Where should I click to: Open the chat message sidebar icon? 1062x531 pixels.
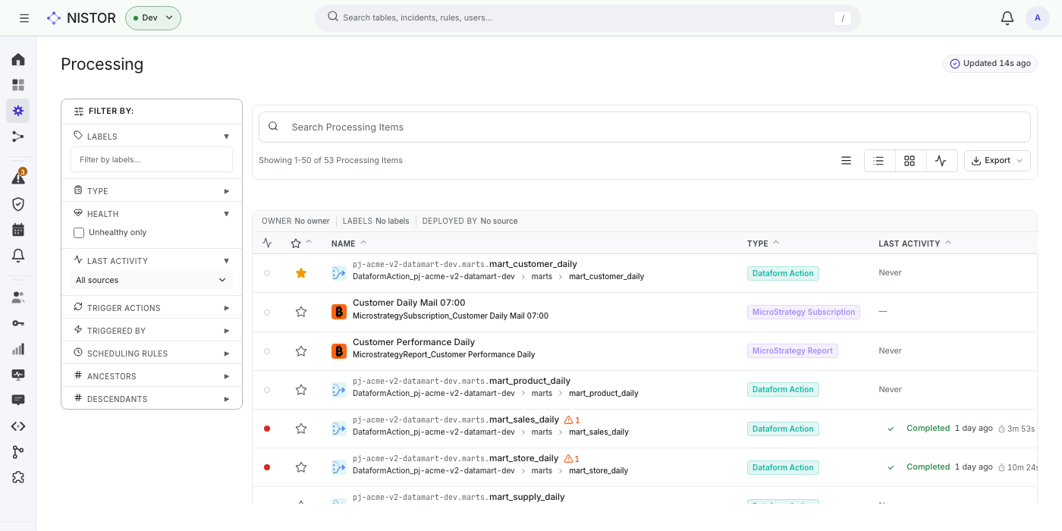[x=18, y=401]
